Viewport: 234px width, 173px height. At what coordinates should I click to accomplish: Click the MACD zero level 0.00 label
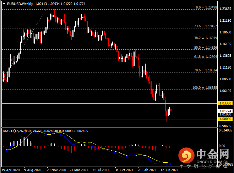(222, 146)
